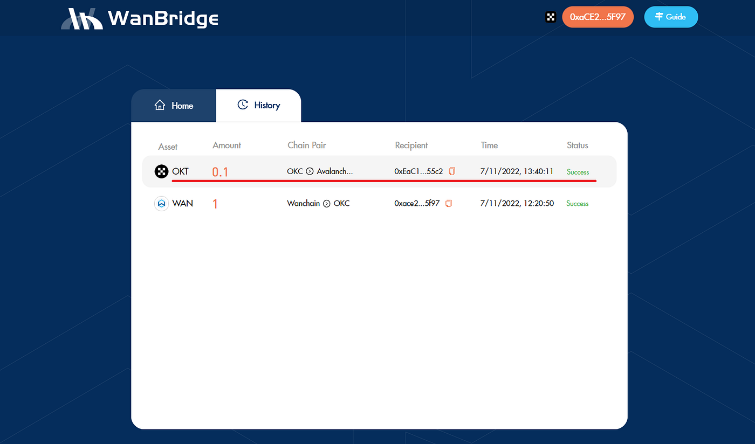Copy recipient address 0xace2...5f97

[449, 204]
